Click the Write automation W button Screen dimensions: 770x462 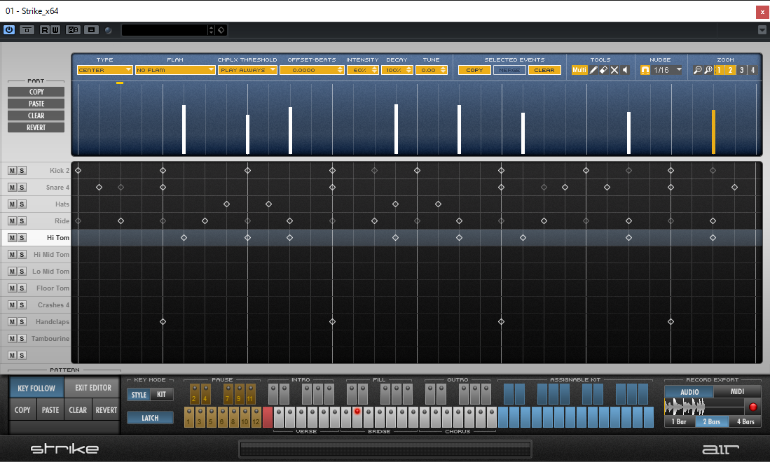(x=55, y=30)
